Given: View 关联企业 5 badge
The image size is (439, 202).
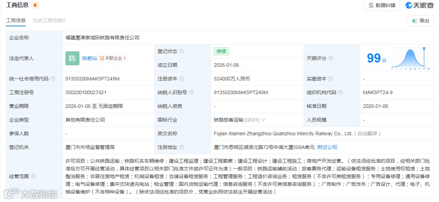Looking at the screenshot, I should pyautogui.click(x=113, y=58).
